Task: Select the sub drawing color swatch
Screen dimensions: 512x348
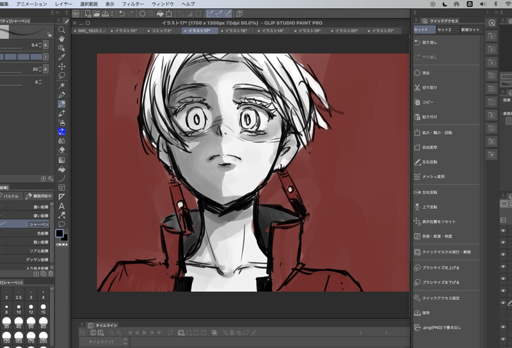Action: click(x=65, y=238)
